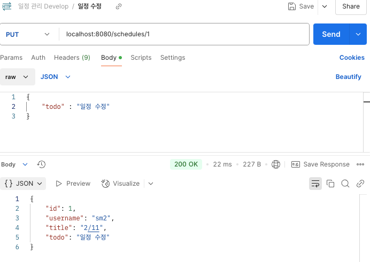
Task: Click the "id" key in response
Action: pos(53,208)
